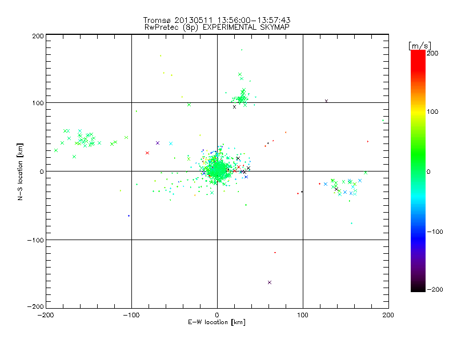Click the red X marker left of center

pos(147,153)
